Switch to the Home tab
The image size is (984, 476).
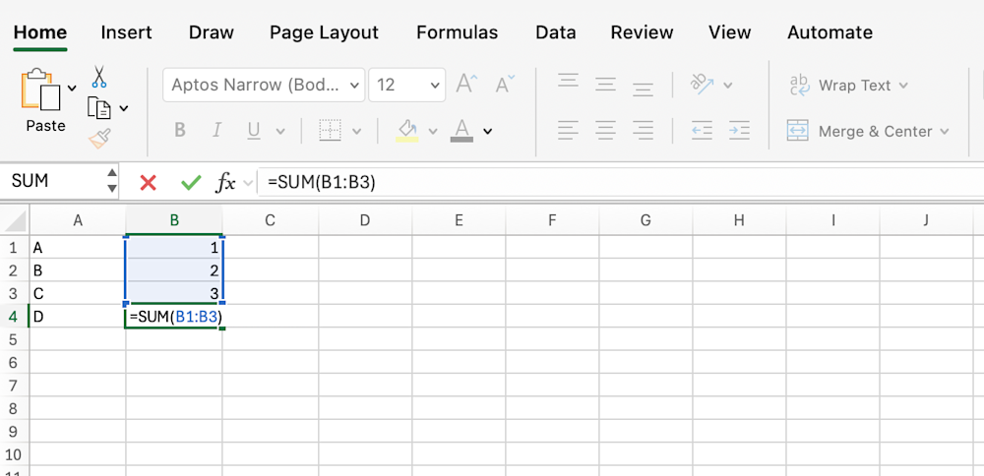(40, 32)
